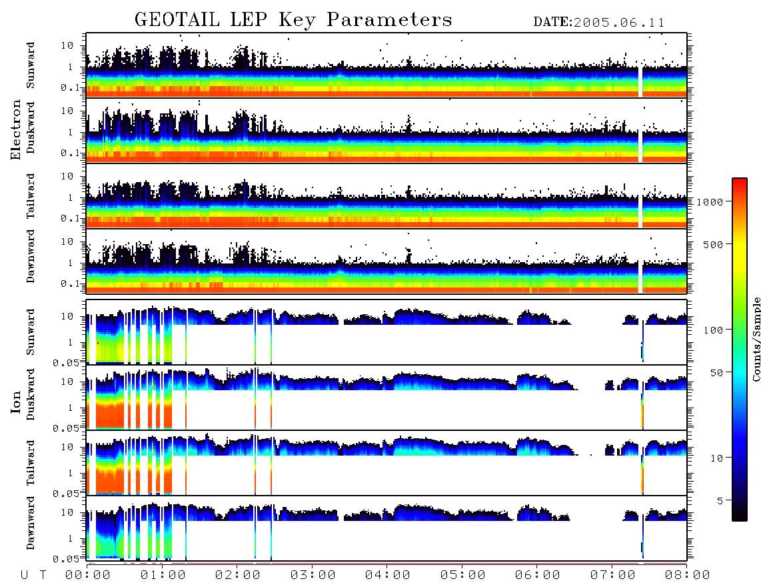Select the Electron Duskward panel label

pyautogui.click(x=31, y=127)
